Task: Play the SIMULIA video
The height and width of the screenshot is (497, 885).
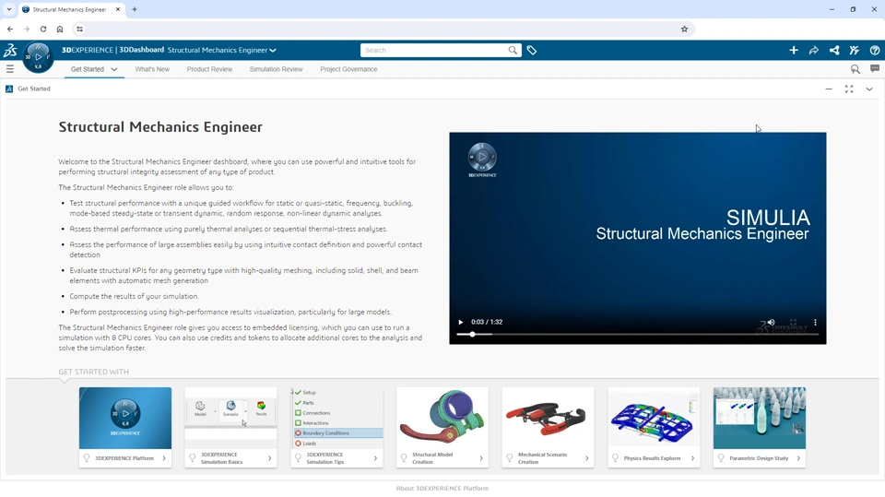Action: point(461,322)
